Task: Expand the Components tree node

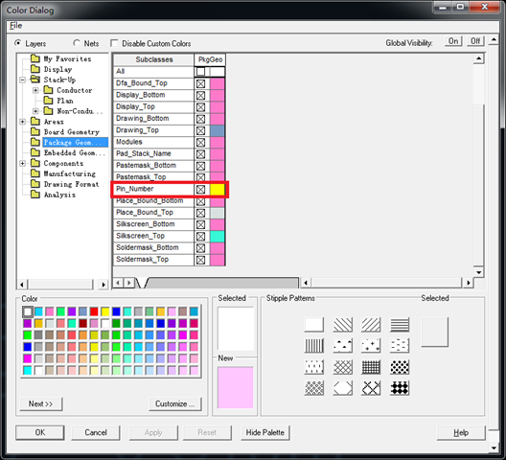Action: pyautogui.click(x=23, y=163)
